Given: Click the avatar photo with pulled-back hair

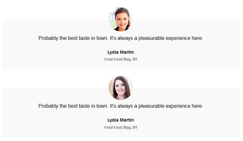Looking at the screenshot, I should click(121, 19).
